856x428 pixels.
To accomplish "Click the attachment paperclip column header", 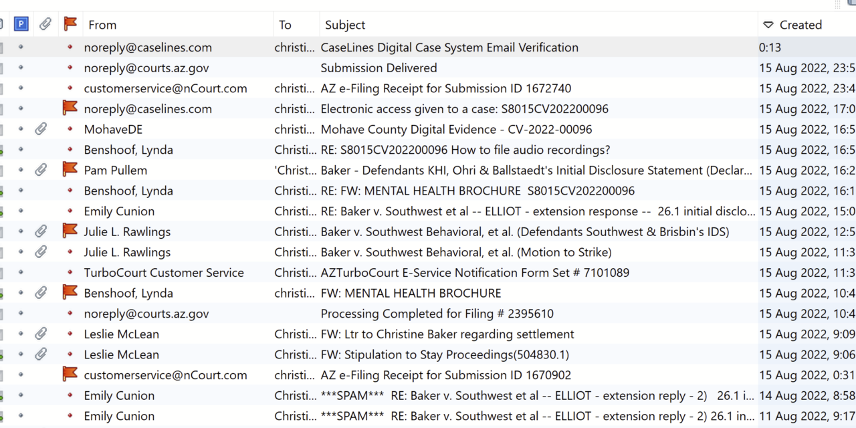I will click(45, 24).
